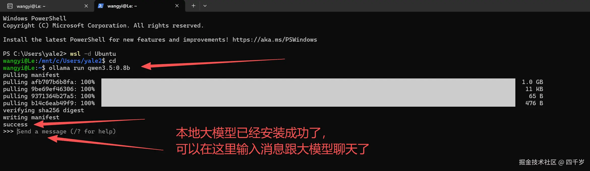Click the command prompt icon on first tab

click(10, 6)
